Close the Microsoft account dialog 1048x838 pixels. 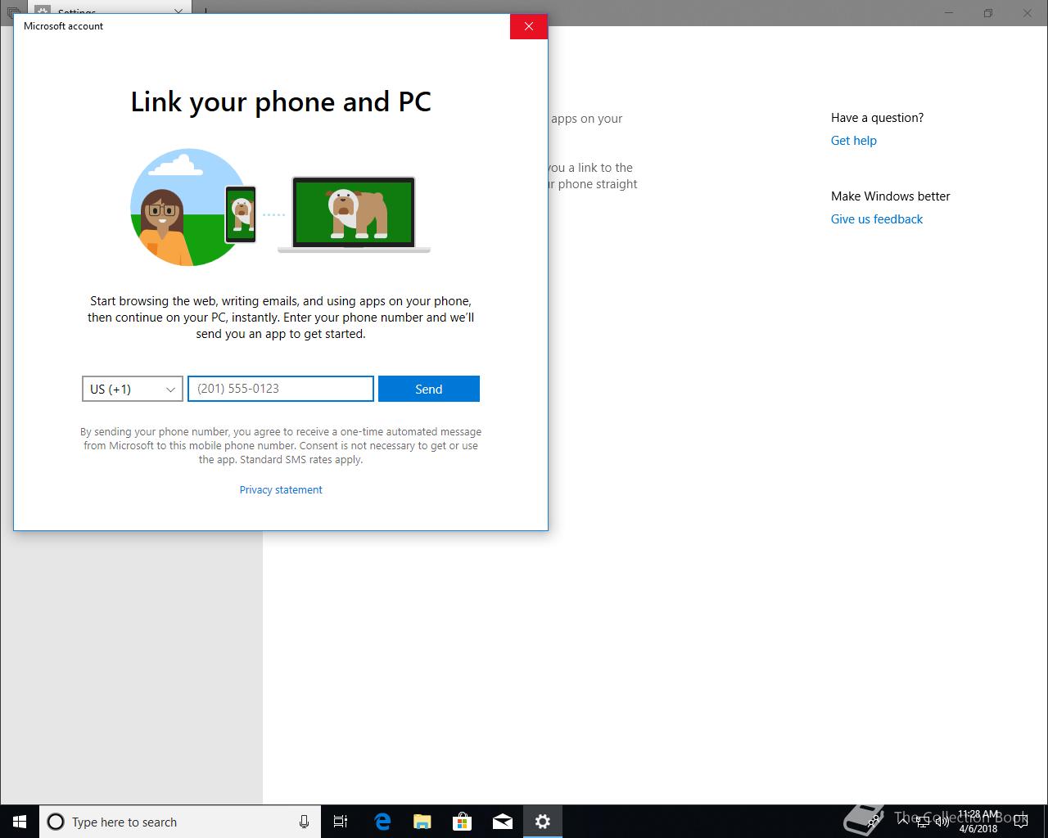pos(529,26)
